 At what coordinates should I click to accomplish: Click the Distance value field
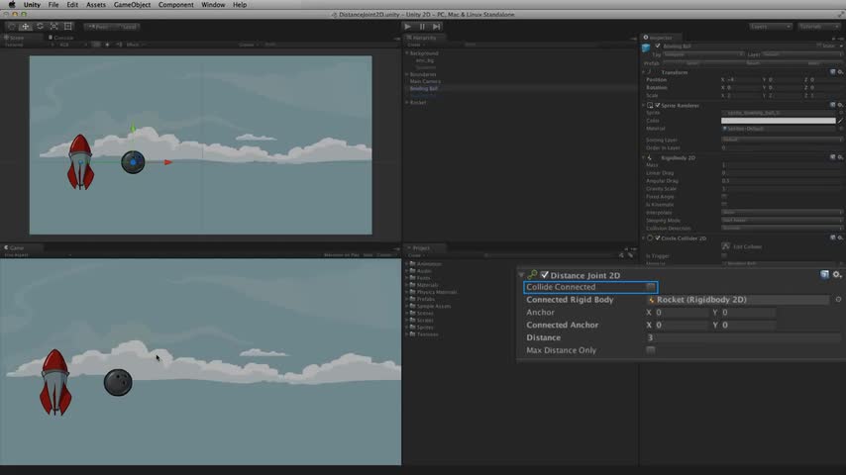[744, 337]
